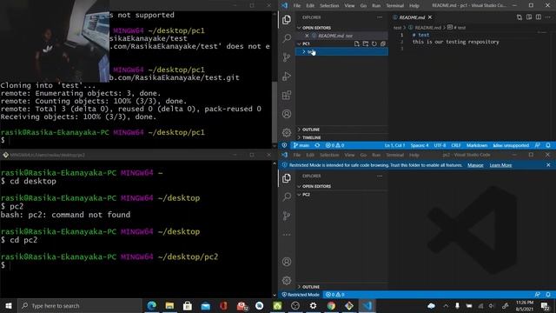
Task: Click Restricted Mode in pc2 status bar
Action: (301, 295)
